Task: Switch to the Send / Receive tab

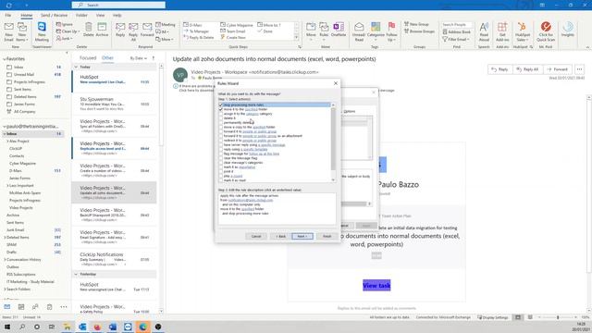Action: coord(54,15)
